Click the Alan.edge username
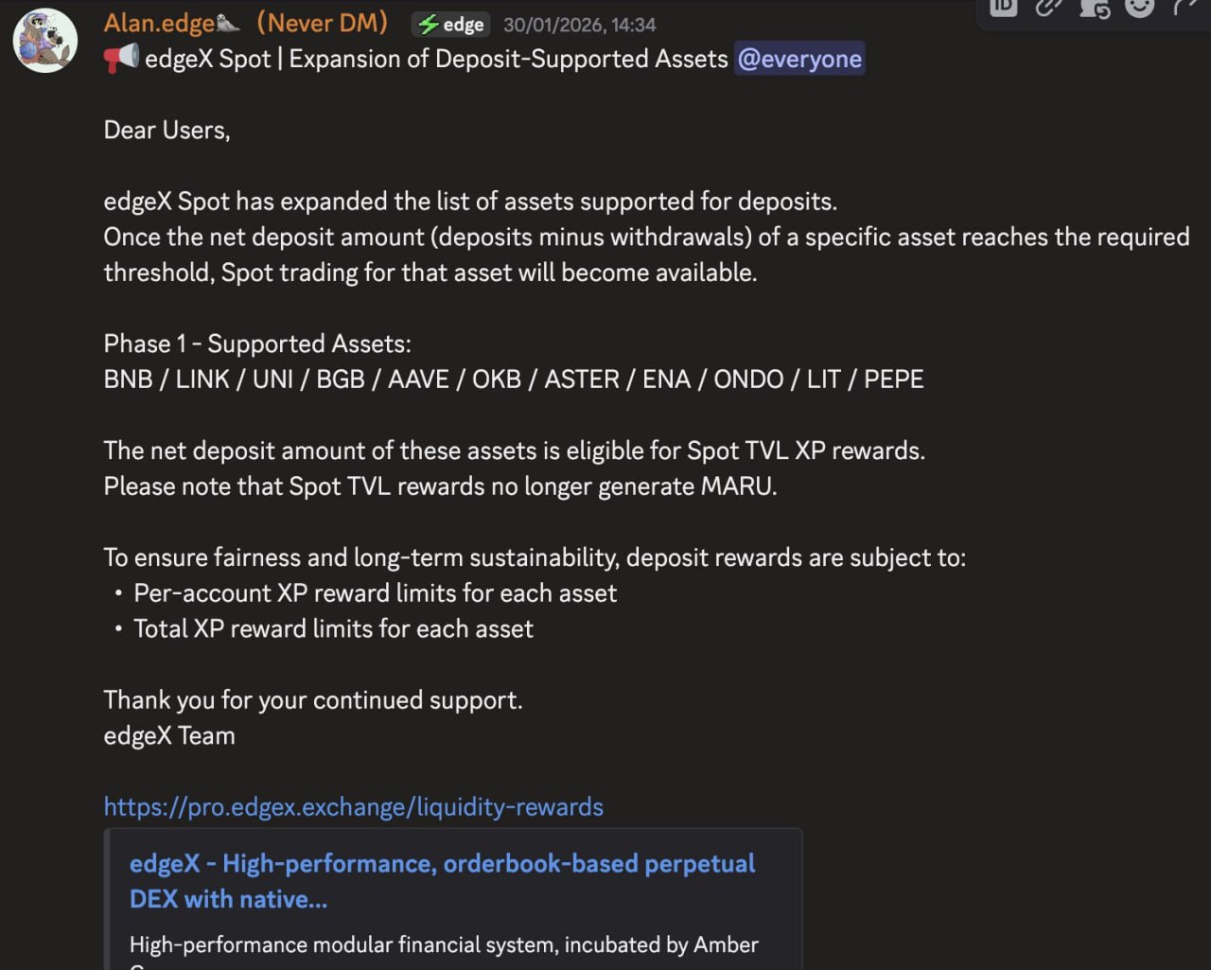The width and height of the screenshot is (1211, 970). pyautogui.click(x=159, y=23)
